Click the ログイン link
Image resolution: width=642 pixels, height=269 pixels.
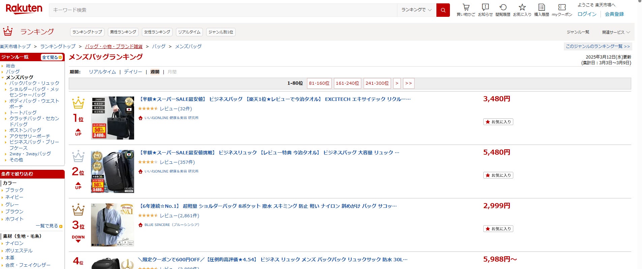(x=587, y=14)
